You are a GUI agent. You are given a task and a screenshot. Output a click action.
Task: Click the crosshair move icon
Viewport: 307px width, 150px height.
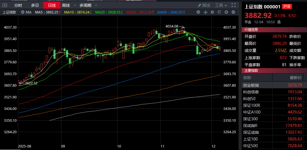[206, 12]
